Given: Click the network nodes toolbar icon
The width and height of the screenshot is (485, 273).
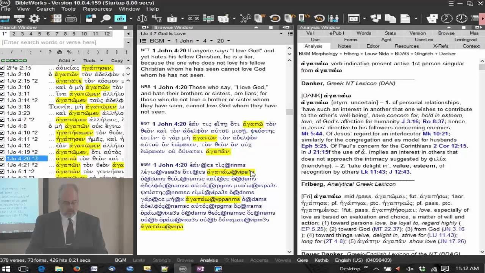Looking at the screenshot, I should [x=245, y=18].
